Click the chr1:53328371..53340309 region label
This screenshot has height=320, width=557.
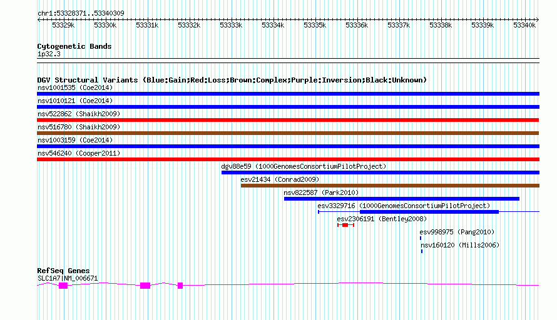point(81,14)
